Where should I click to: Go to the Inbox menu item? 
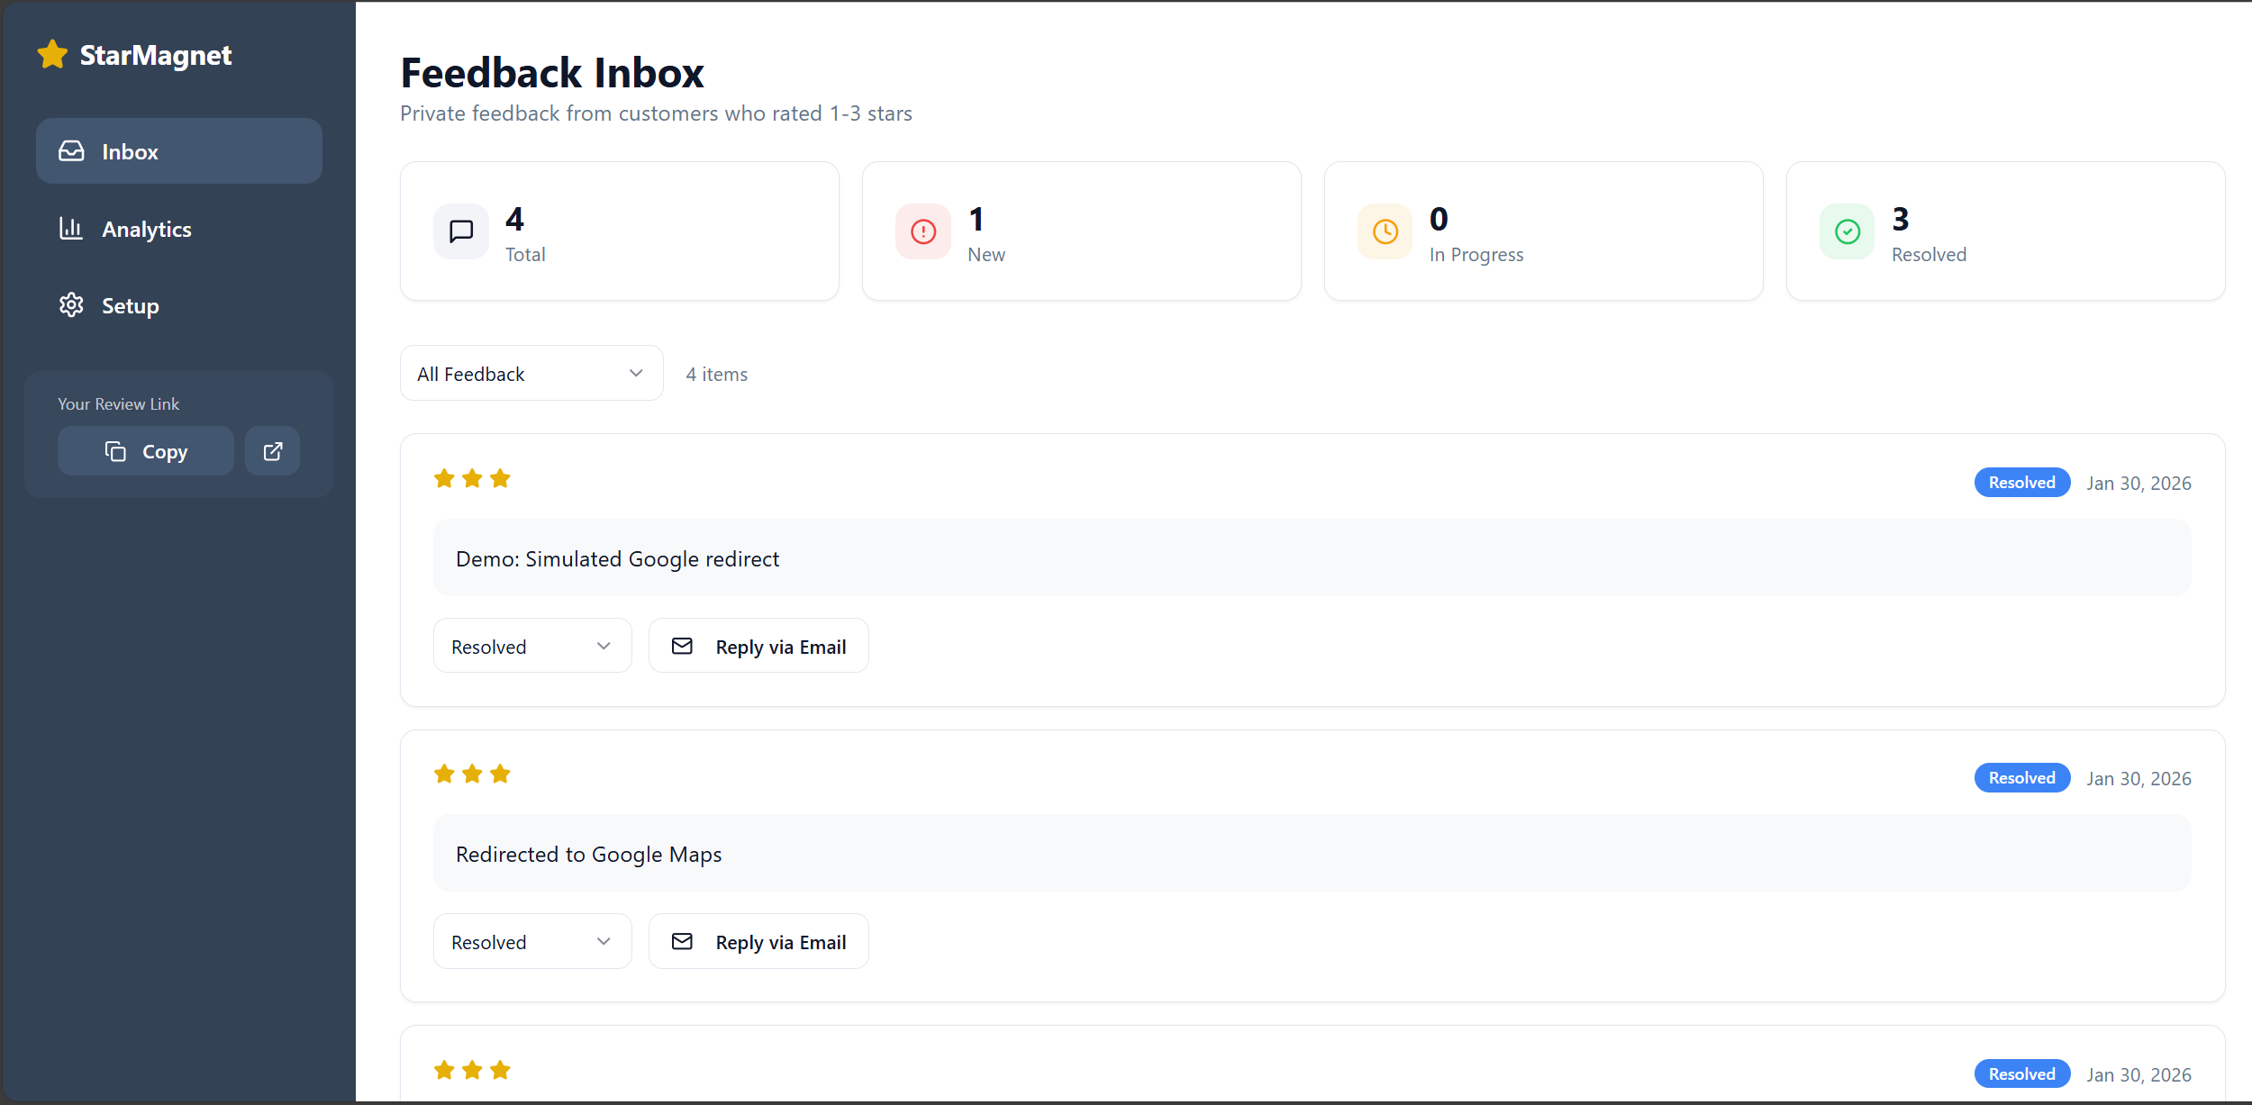tap(179, 151)
